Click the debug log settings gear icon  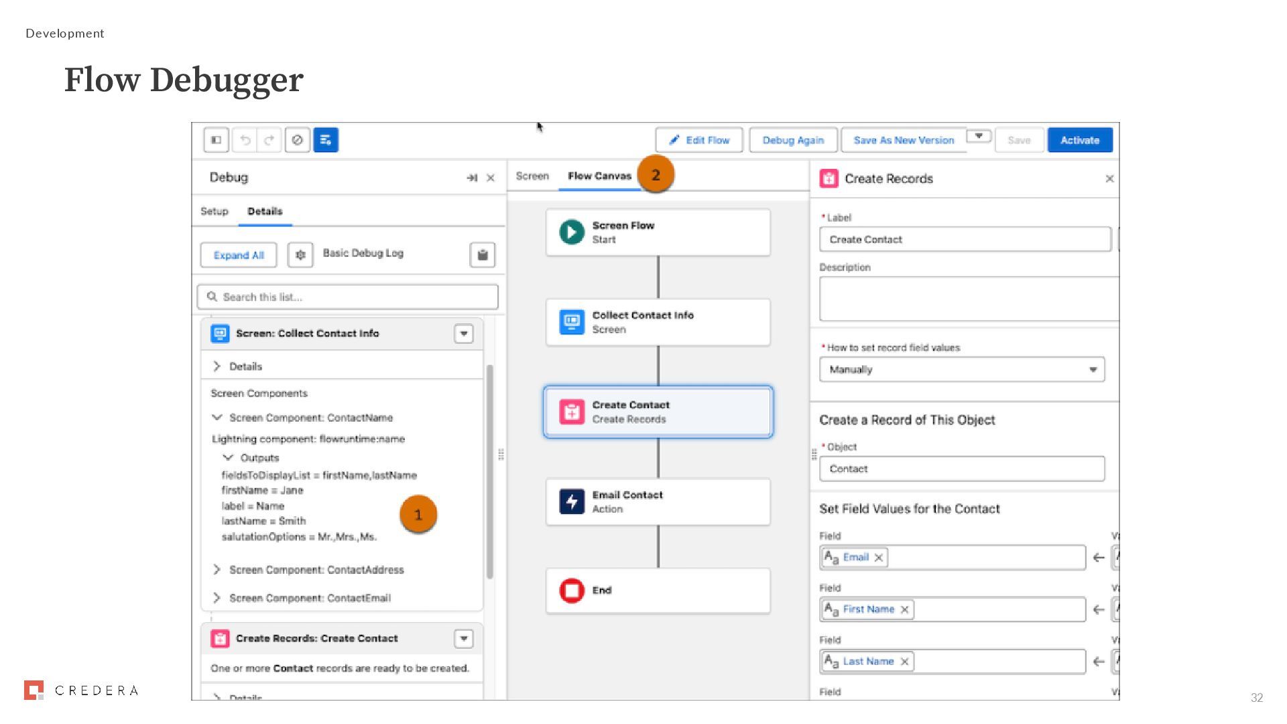(300, 255)
